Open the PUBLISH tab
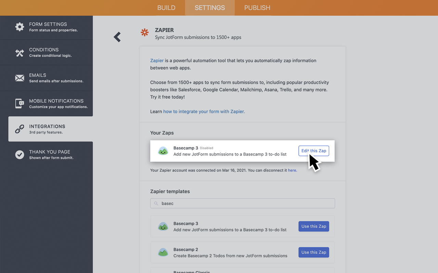This screenshot has height=273, width=438. 257,8
